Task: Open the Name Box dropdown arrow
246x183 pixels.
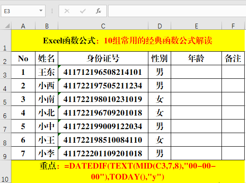Action: (x=41, y=11)
